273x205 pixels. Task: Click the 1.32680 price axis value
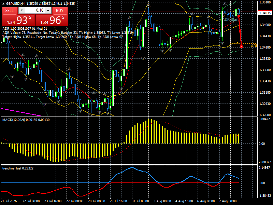(265, 115)
